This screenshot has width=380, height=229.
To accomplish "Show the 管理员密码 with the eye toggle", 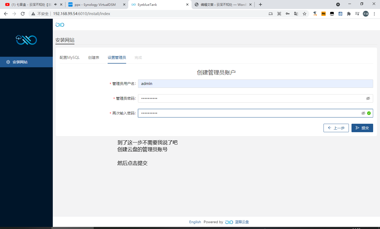I will tap(368, 98).
